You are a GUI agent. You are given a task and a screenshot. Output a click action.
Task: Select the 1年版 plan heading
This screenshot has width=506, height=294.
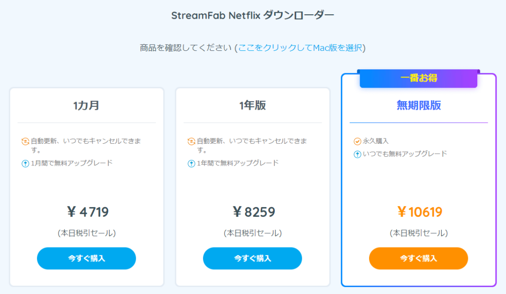(253, 106)
